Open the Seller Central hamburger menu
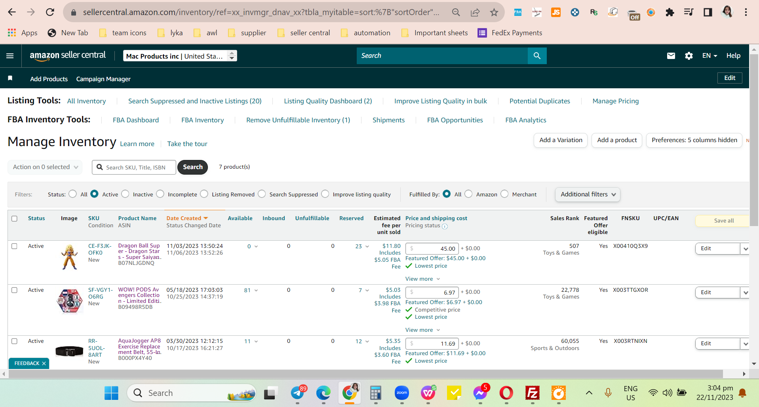Viewport: 759px width, 407px height. tap(10, 56)
